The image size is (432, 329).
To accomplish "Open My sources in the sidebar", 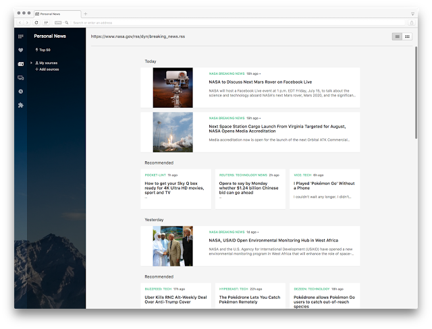I will click(x=48, y=63).
